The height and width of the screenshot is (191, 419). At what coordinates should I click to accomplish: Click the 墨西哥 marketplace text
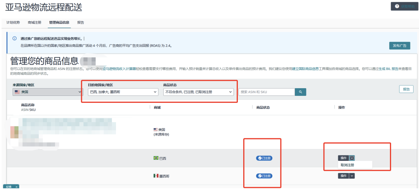click(164, 176)
